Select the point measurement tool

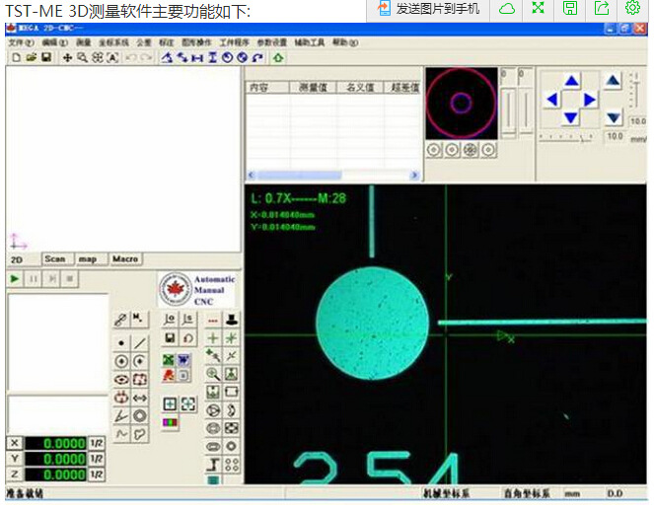(x=121, y=343)
